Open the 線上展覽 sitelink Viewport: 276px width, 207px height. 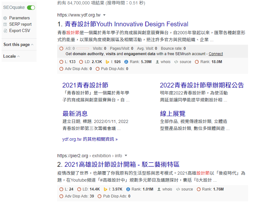point(172,114)
